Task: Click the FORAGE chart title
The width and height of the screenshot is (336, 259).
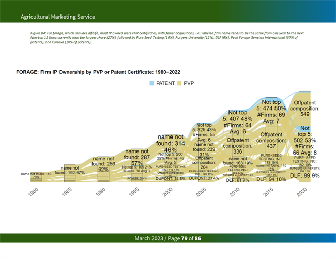Action: (98, 71)
